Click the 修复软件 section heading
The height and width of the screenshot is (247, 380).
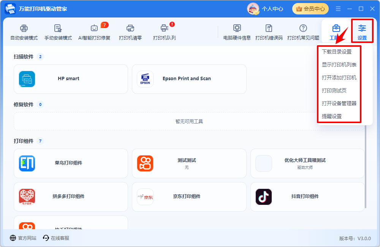[24, 104]
